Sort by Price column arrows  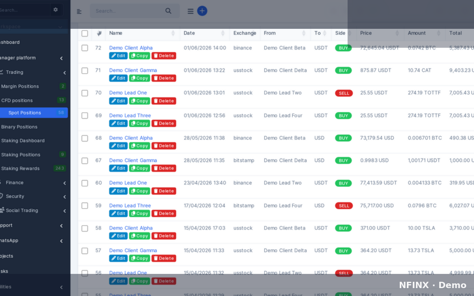[397, 33]
